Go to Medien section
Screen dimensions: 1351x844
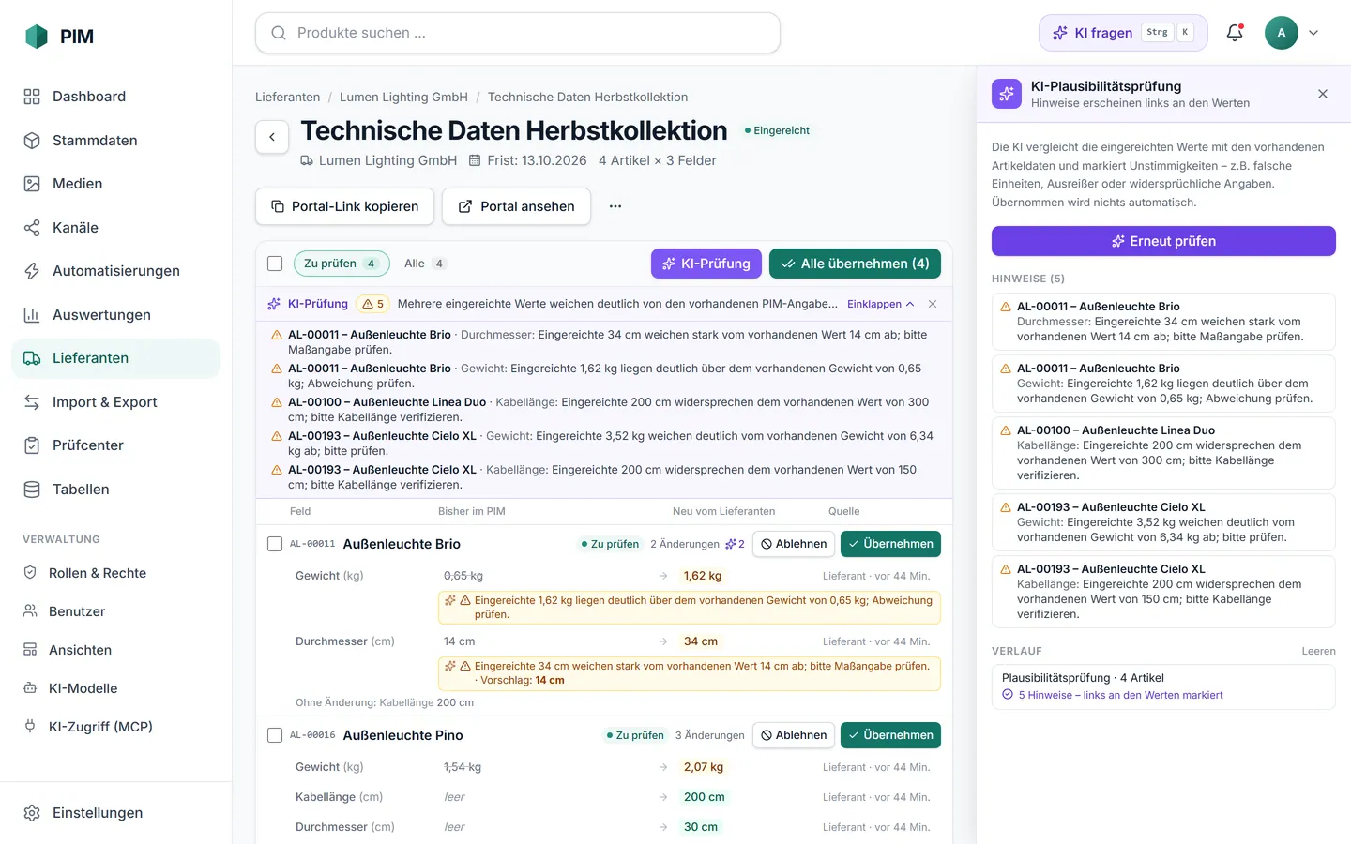[x=115, y=184]
